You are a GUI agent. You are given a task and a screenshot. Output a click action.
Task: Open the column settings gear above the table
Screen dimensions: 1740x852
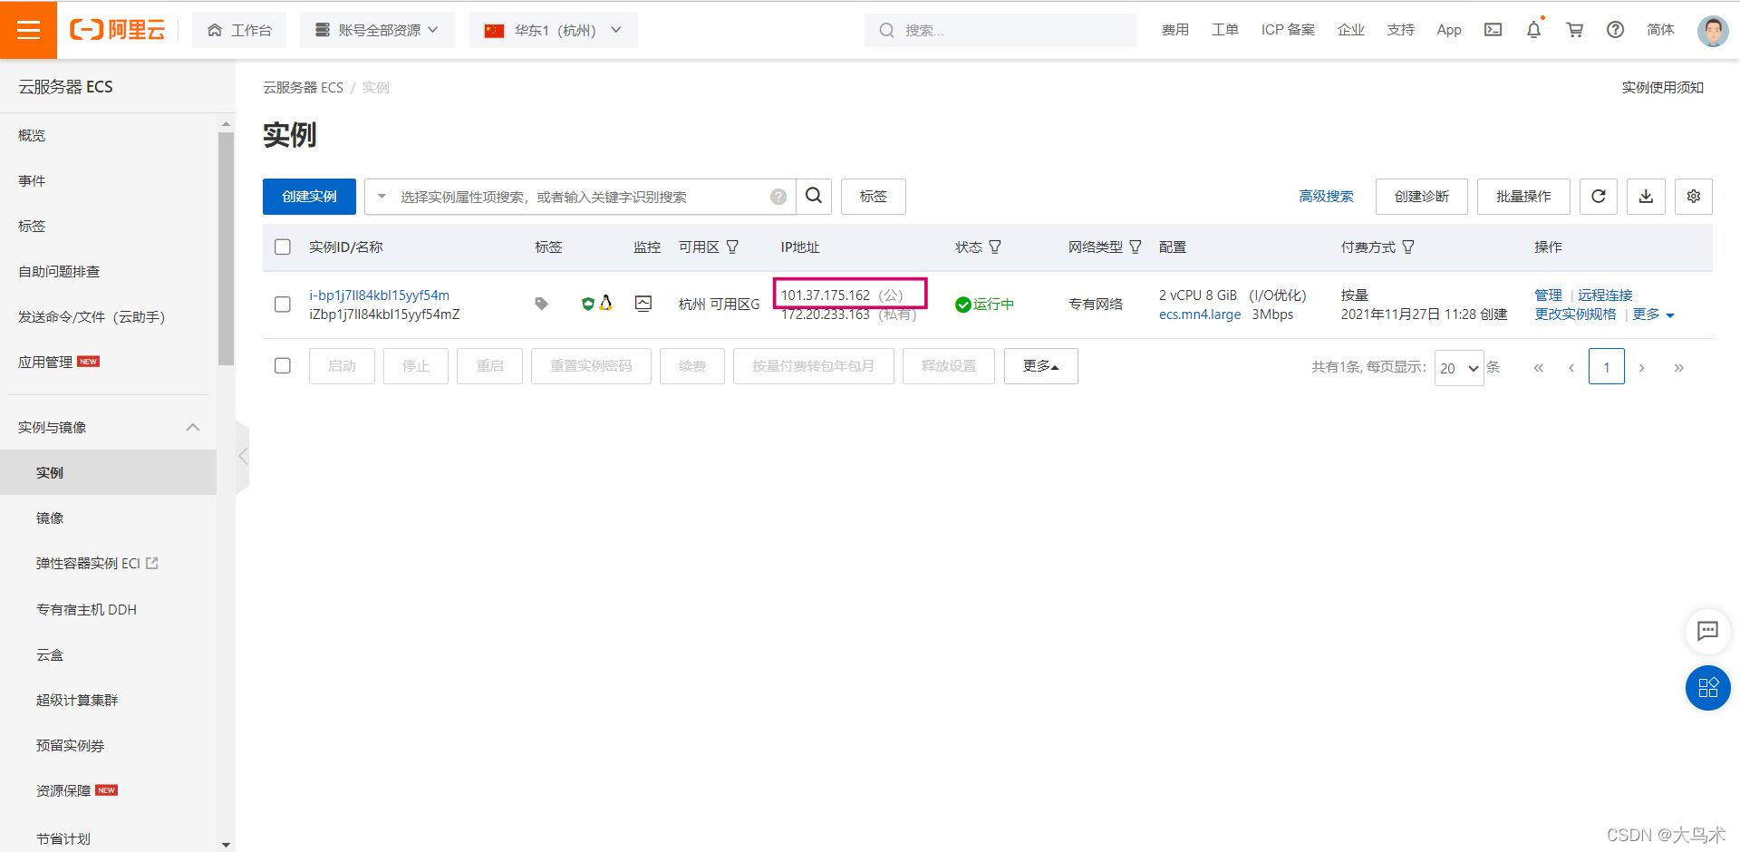1693,196
